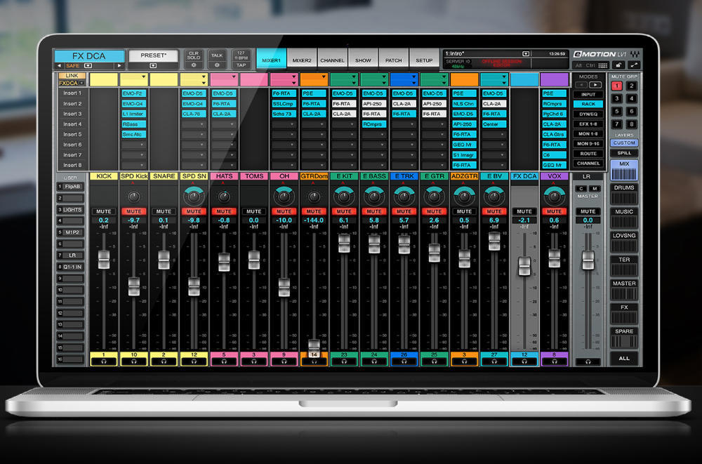Click the gear icon under CLR SOLO
This screenshot has width=702, height=464.
point(193,65)
